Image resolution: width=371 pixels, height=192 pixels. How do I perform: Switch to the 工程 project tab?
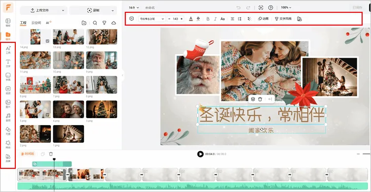coord(23,23)
